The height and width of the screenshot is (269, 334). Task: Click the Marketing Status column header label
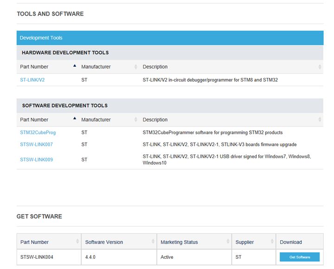pos(179,242)
